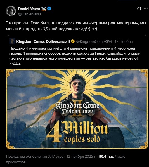Viewport: 149px width, 167px height.
Task: Open Daniel Vávra's profile avatar
Action: (x=11, y=11)
